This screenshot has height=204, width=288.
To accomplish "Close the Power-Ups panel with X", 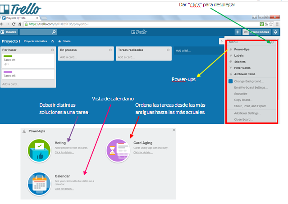I will point(174,130).
